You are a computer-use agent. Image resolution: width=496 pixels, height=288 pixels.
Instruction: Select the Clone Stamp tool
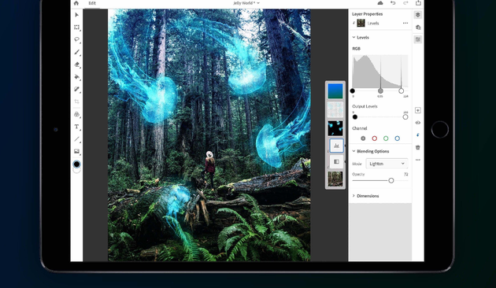point(76,114)
